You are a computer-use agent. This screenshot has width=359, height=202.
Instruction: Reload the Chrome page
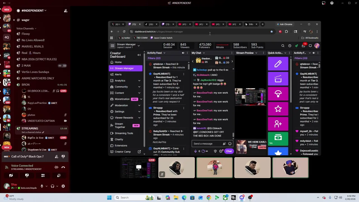pos(124,31)
